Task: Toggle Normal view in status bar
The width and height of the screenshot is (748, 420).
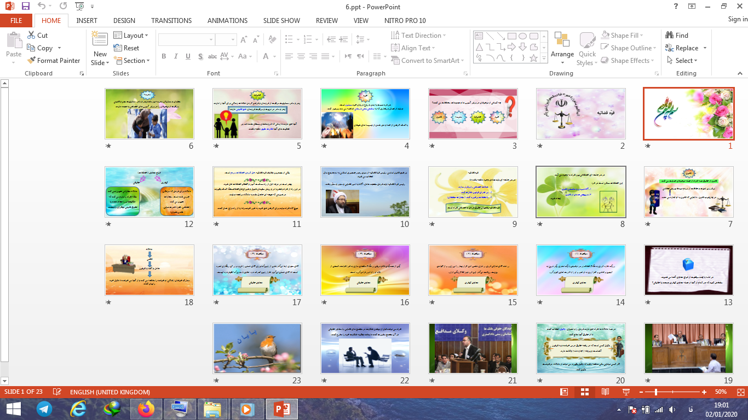Action: point(564,392)
